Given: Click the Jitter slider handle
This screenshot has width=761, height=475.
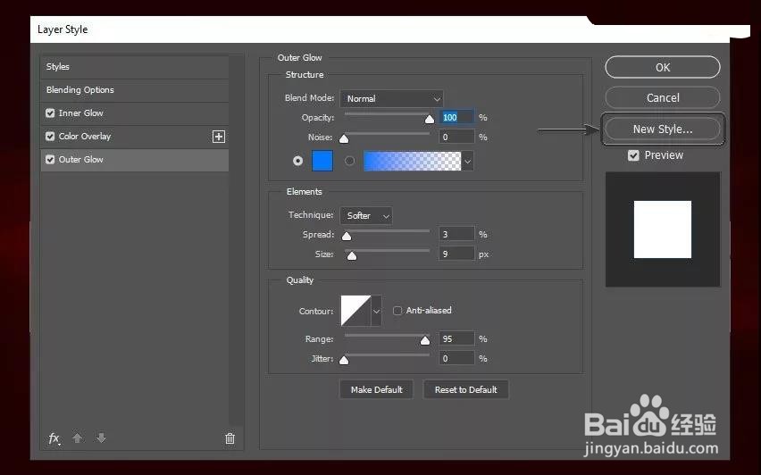Looking at the screenshot, I should pyautogui.click(x=344, y=360).
